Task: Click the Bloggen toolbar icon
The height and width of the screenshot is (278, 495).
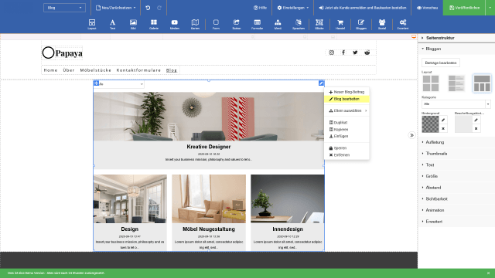Action: tap(361, 24)
